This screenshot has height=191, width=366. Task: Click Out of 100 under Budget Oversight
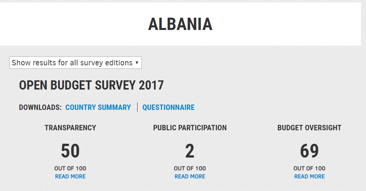pos(309,168)
